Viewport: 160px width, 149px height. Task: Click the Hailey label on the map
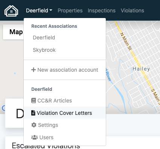click(x=141, y=69)
